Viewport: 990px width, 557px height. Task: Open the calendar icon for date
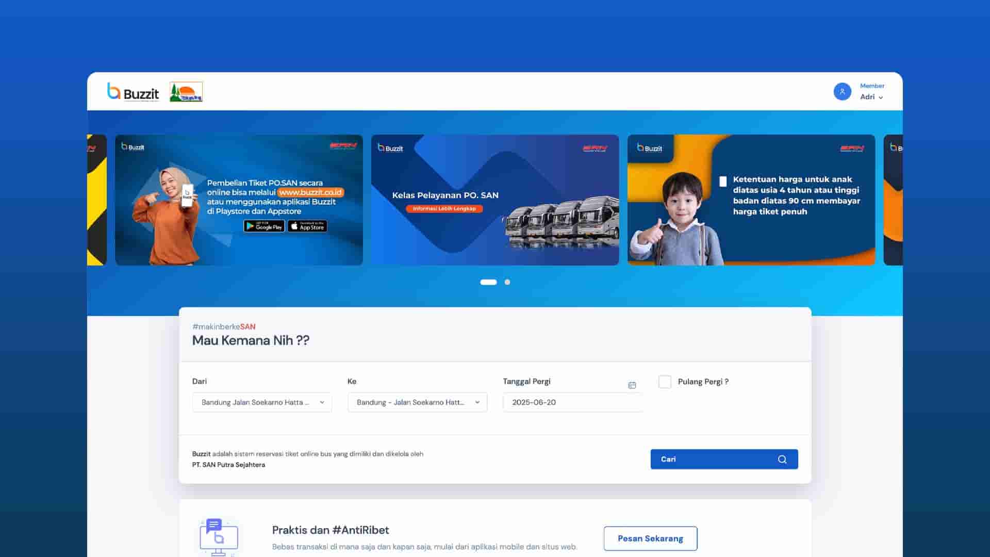[632, 385]
